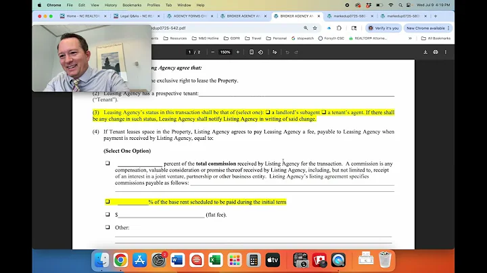Open All Bookmarks folder
This screenshot has width=487, height=273.
point(436,38)
